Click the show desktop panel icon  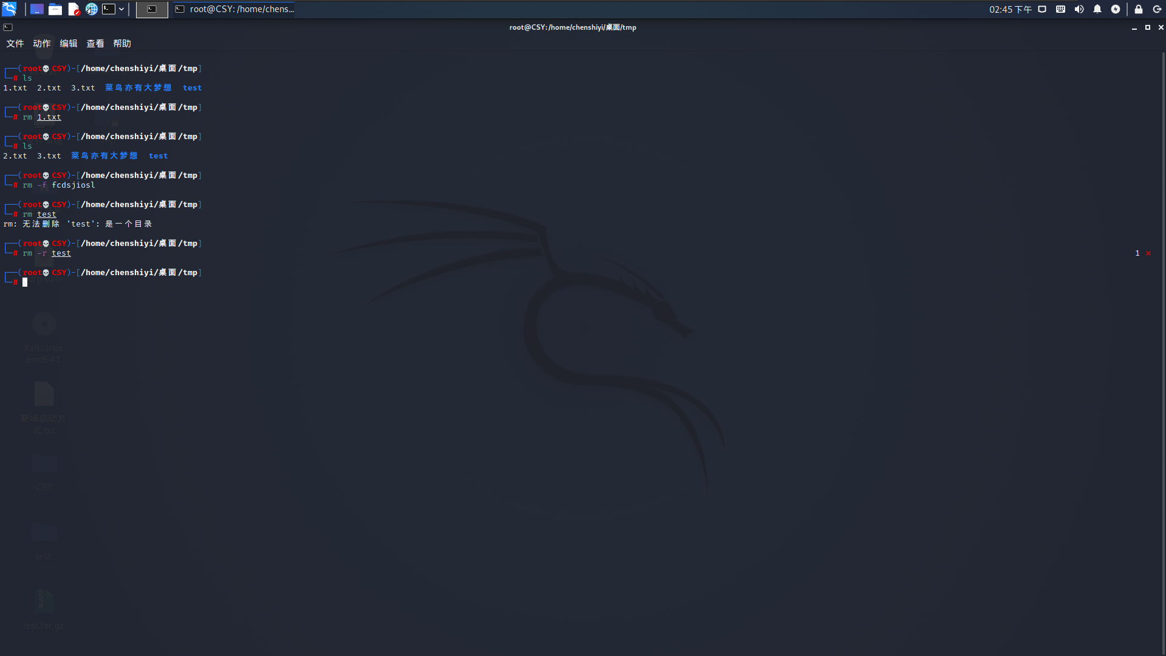(37, 9)
